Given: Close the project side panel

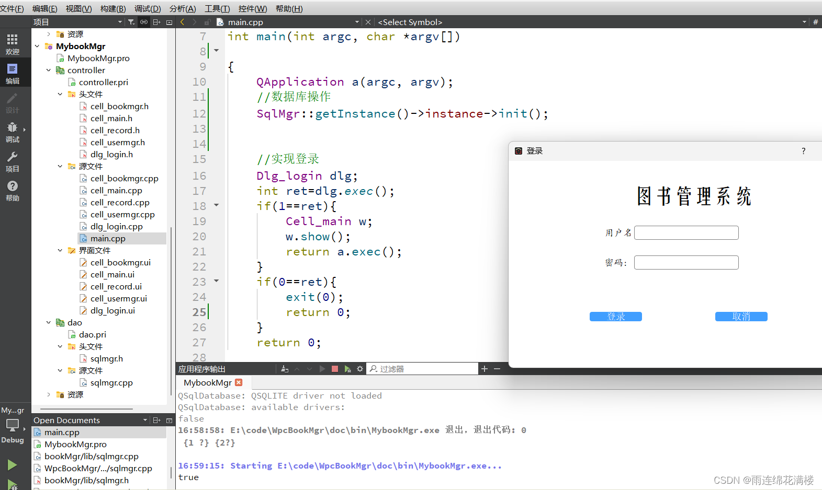Looking at the screenshot, I should coord(169,22).
